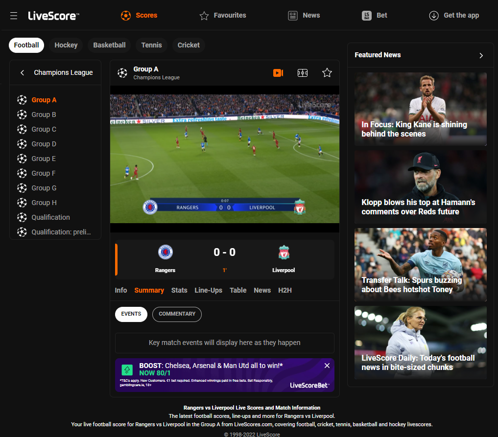498x437 pixels.
Task: Open Group D in the sidebar
Action: 43,143
